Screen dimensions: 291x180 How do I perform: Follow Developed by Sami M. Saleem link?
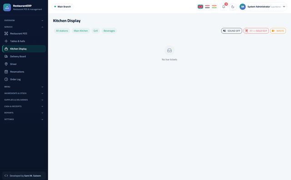[24, 176]
